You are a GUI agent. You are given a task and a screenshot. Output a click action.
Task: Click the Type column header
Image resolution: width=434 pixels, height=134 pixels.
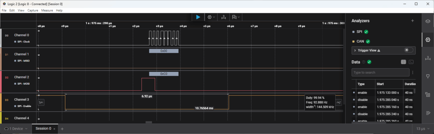(x=361, y=84)
